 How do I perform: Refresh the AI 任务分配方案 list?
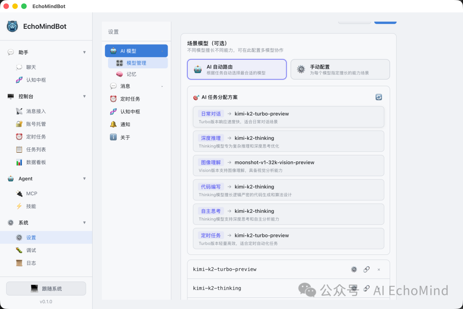click(379, 97)
